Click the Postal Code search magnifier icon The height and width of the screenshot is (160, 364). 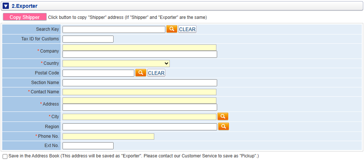141,73
